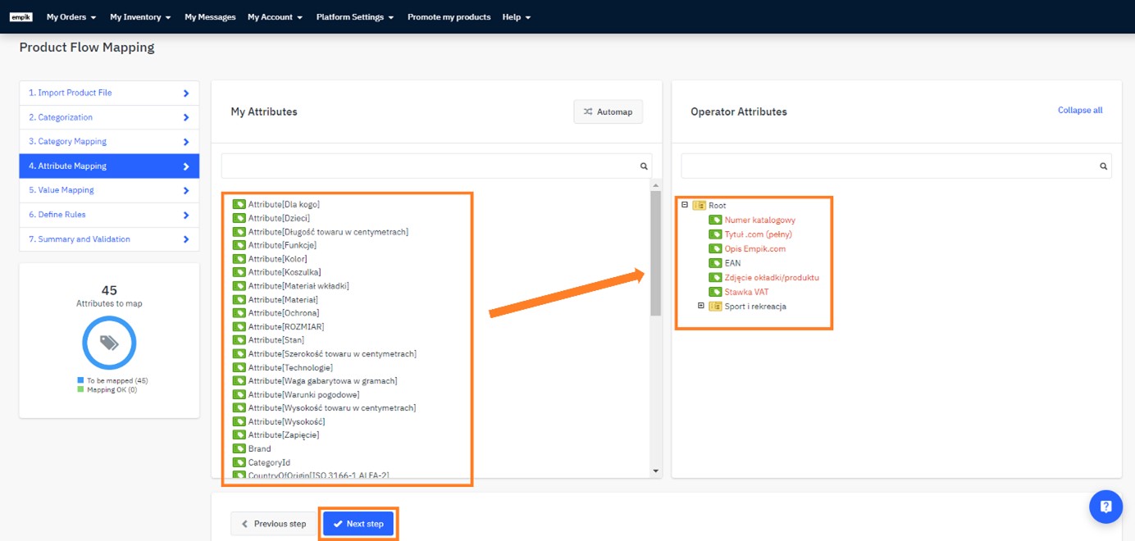Click the Next step button

tap(358, 524)
